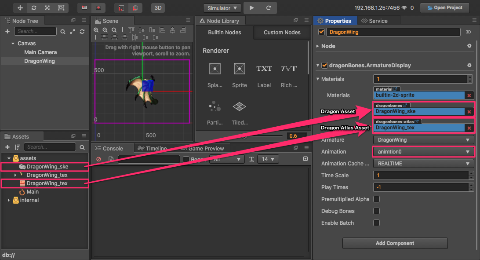Screen dimensions: 480x260
Task: Zoom out the Scene view
Action: coord(105,30)
